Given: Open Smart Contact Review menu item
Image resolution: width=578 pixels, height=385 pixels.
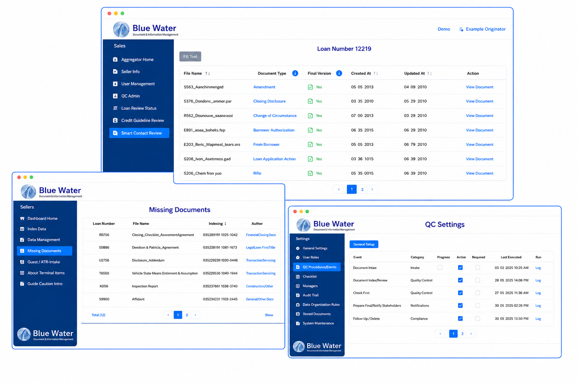Looking at the screenshot, I should click(139, 133).
